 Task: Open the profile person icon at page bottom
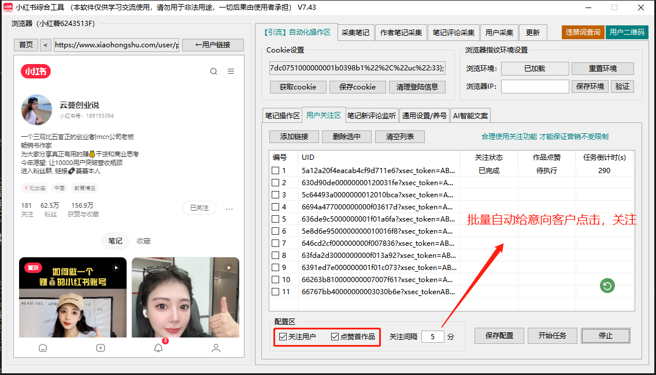click(216, 347)
